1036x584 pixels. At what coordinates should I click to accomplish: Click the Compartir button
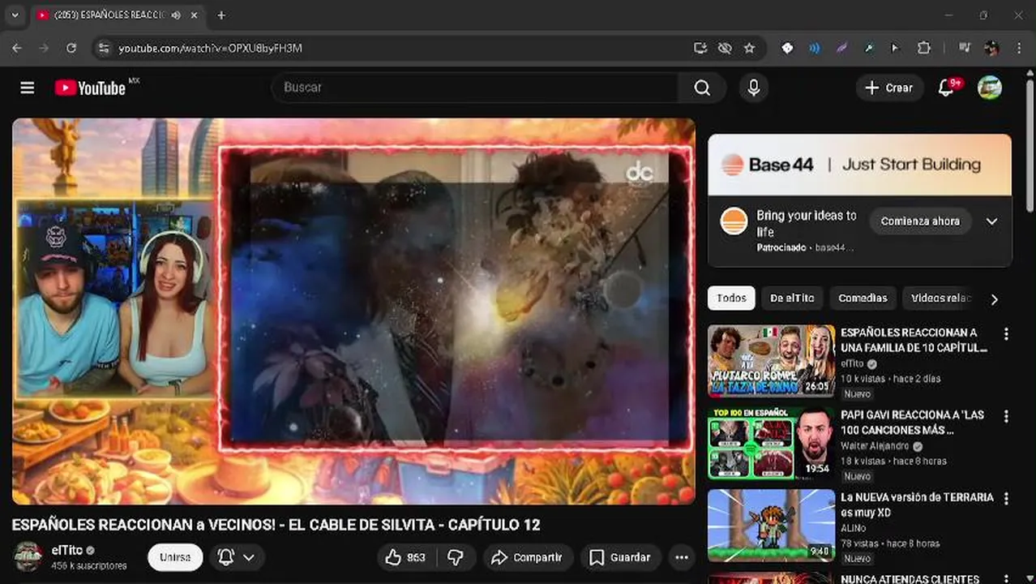coord(528,557)
